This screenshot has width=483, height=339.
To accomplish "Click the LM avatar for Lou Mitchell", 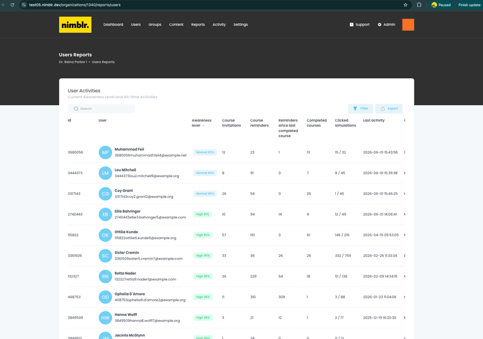I will (x=105, y=173).
